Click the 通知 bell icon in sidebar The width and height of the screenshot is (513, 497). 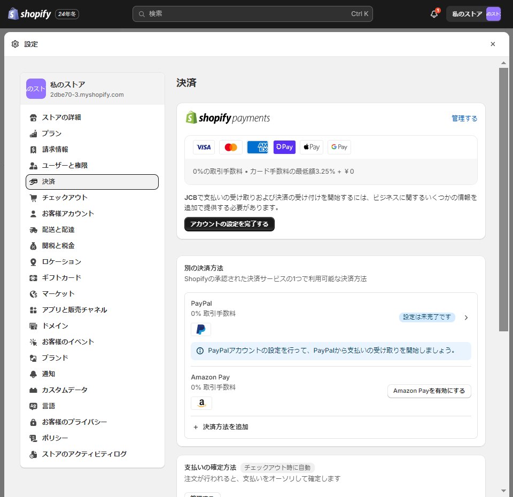(x=33, y=374)
